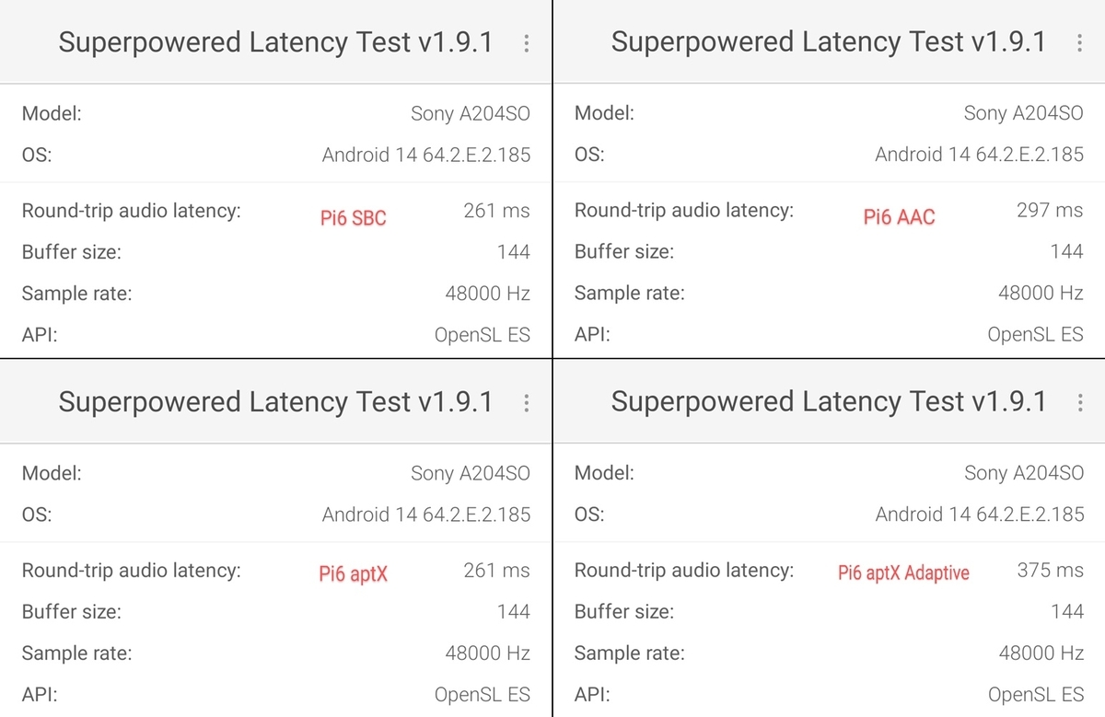Click the red Pi6 AAC label
Viewport: 1105px width, 717px height.
[x=899, y=217]
